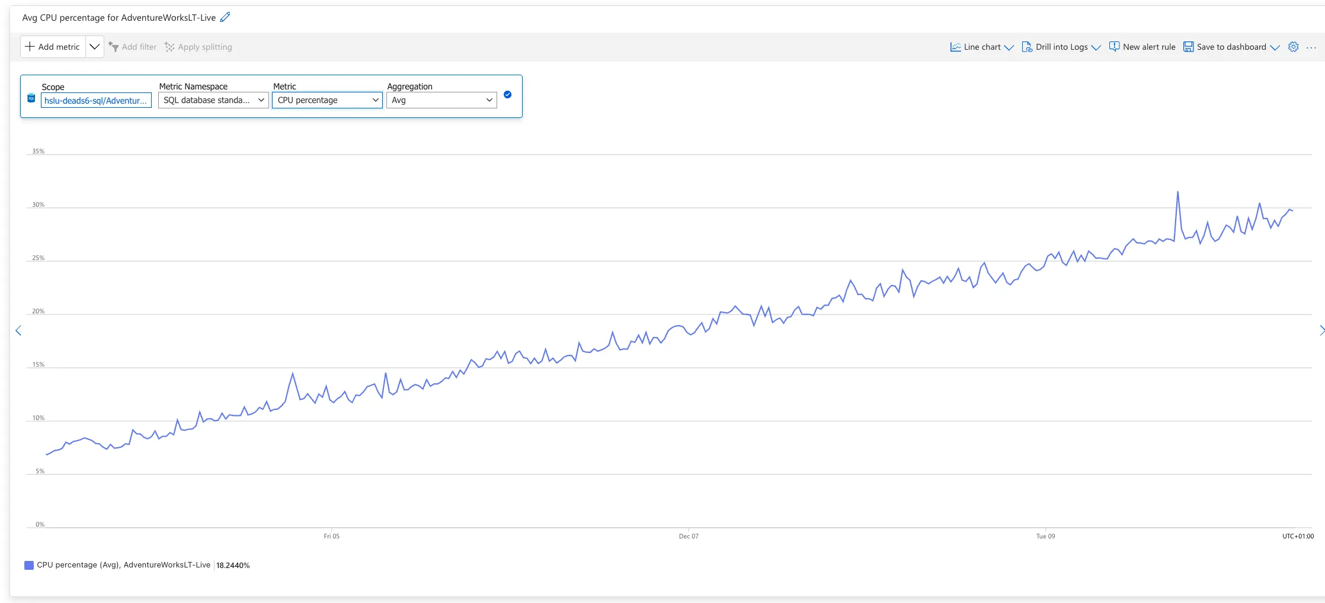1325x603 pixels.
Task: Click the Add metric button
Action: [x=53, y=47]
